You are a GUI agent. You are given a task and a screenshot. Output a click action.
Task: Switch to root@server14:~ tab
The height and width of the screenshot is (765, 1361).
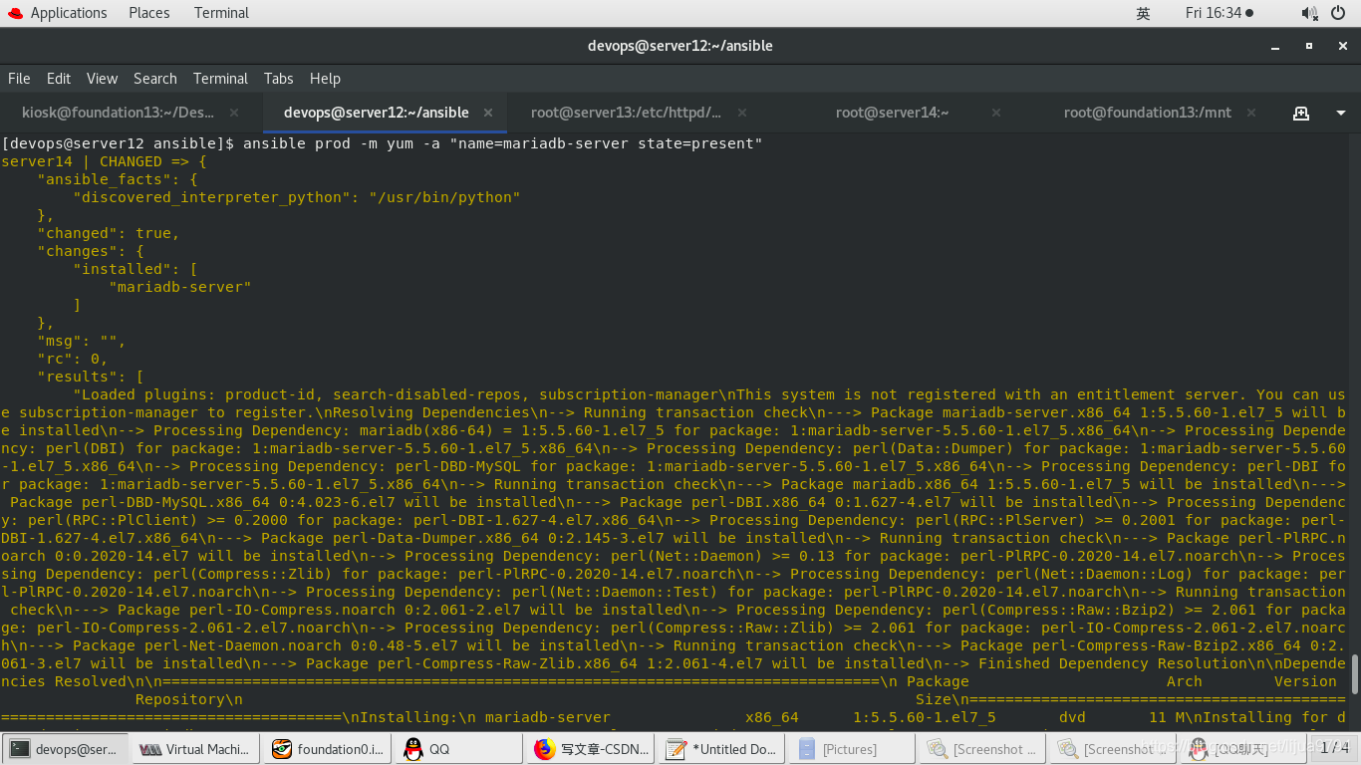coord(892,113)
